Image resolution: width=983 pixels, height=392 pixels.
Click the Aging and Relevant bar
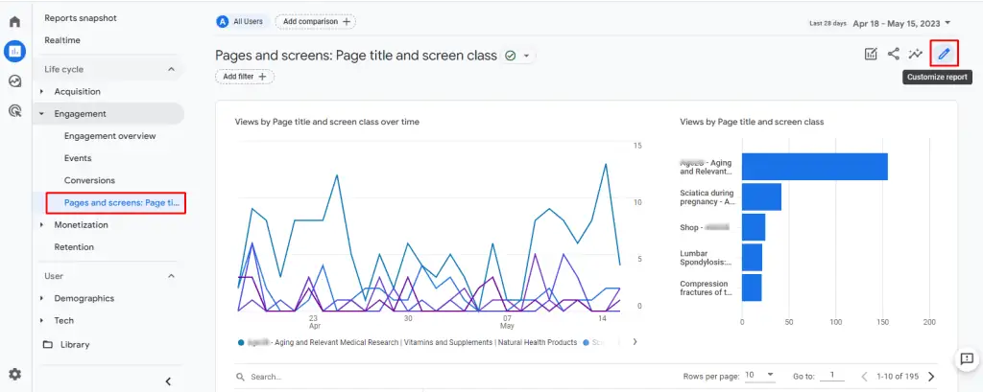click(x=815, y=167)
